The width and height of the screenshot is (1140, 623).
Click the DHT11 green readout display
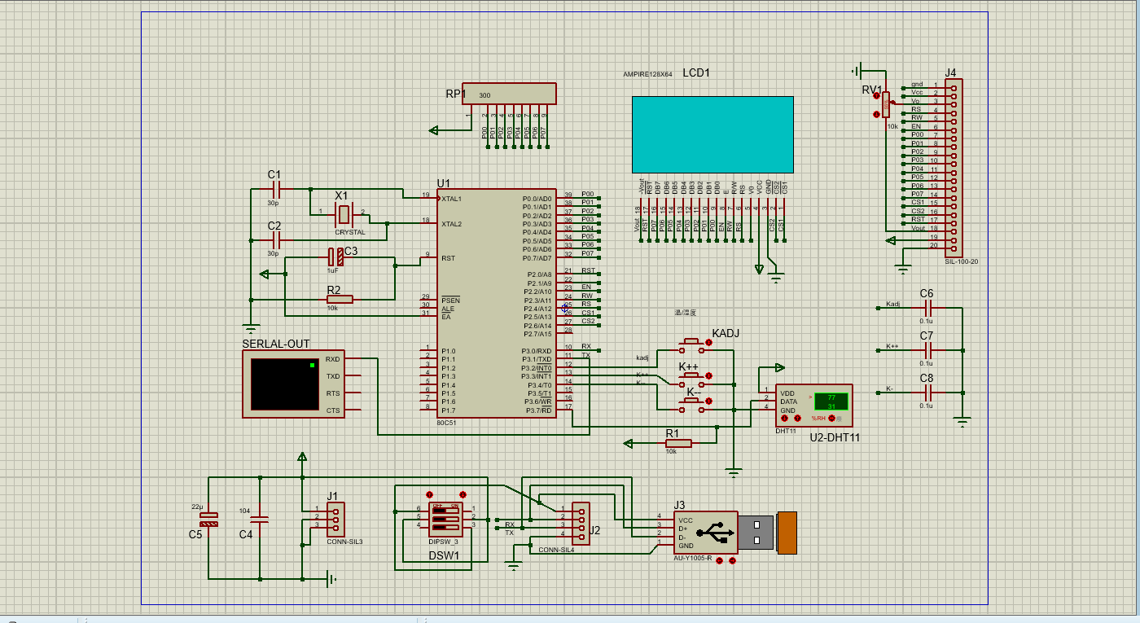(831, 401)
